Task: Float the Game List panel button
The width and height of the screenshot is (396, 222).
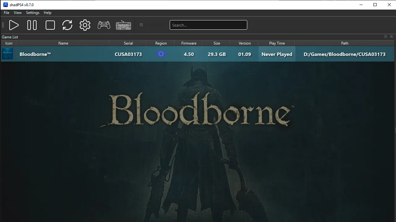Action: 385,37
